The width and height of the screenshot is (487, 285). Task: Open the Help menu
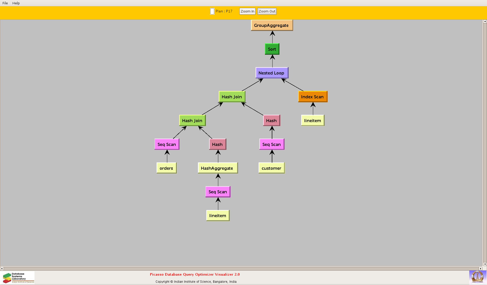16,3
